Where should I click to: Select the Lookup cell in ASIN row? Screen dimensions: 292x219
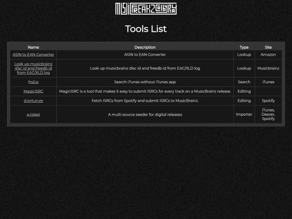pyautogui.click(x=244, y=55)
